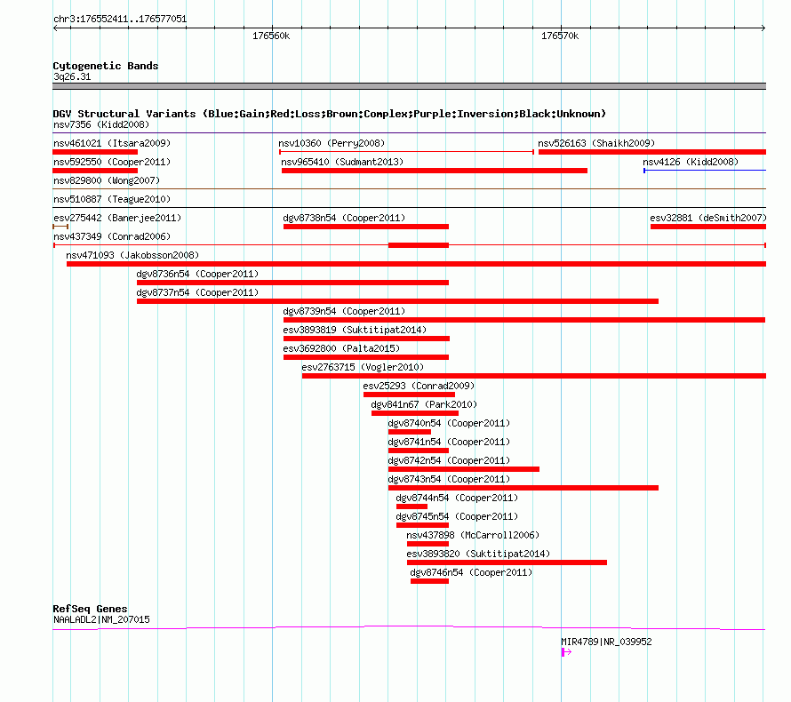Click the 176560k ruler tick label
The width and height of the screenshot is (791, 702).
point(271,36)
